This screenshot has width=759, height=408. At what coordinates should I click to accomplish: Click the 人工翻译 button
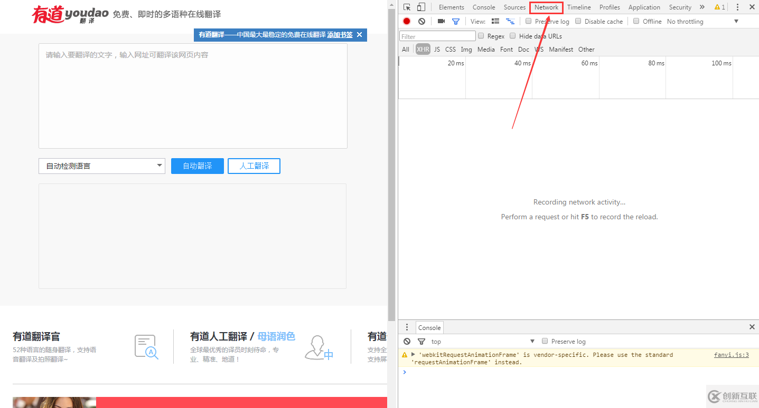click(254, 166)
